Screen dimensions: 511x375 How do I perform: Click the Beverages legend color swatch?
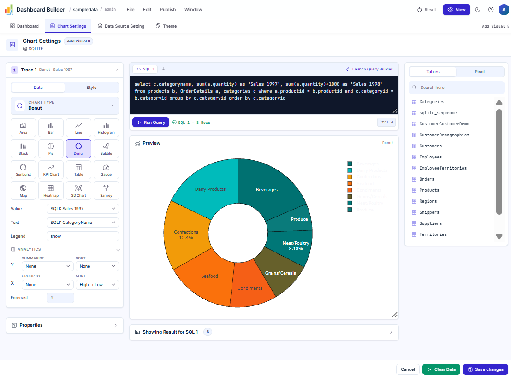tap(350, 164)
